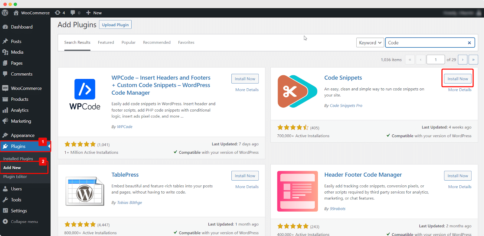Image resolution: width=484 pixels, height=236 pixels.
Task: Click the current page number field
Action: (436, 60)
